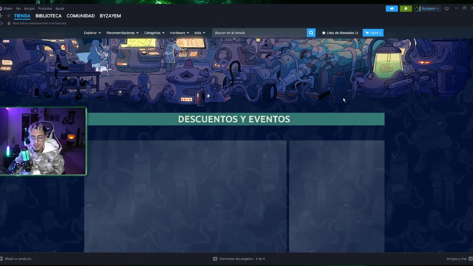Expand the Explorar dropdown
Image resolution: width=473 pixels, height=266 pixels.
(92, 33)
